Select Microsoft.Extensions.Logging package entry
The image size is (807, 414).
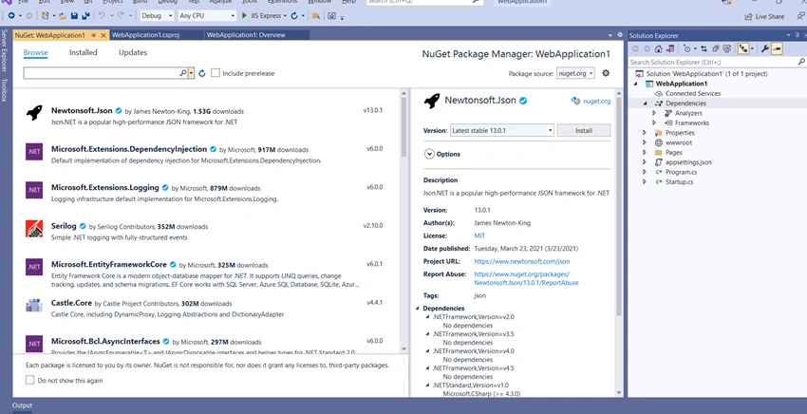point(206,193)
